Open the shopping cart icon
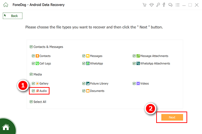The image size is (202, 134). 144,5
